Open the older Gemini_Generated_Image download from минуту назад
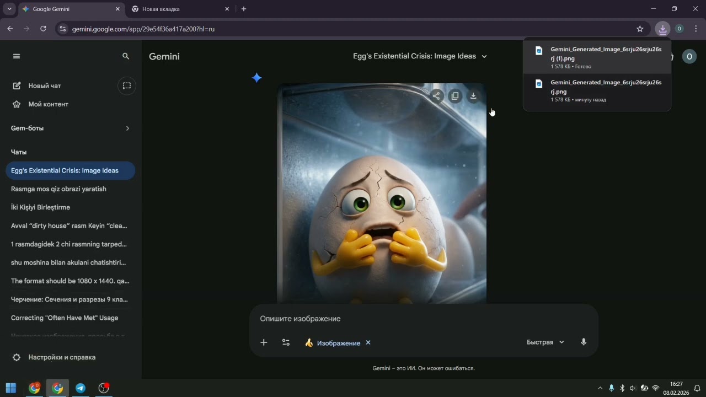This screenshot has height=397, width=706. coord(597,90)
